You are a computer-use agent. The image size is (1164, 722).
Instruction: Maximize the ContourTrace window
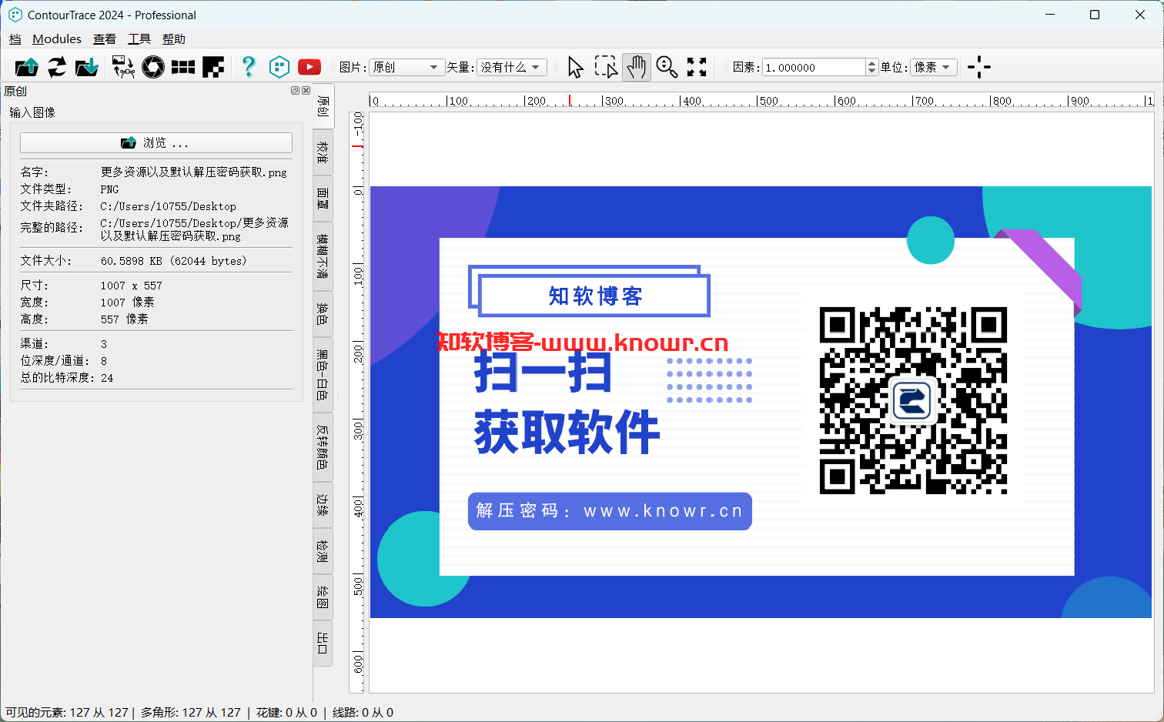coord(1095,15)
